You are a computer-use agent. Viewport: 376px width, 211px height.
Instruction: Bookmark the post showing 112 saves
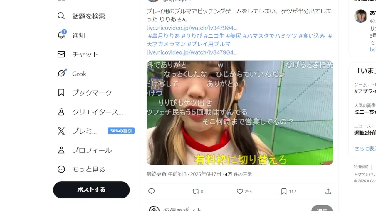pos(284,191)
